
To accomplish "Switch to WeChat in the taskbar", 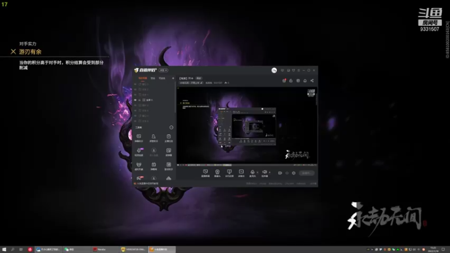I will click(76, 250).
